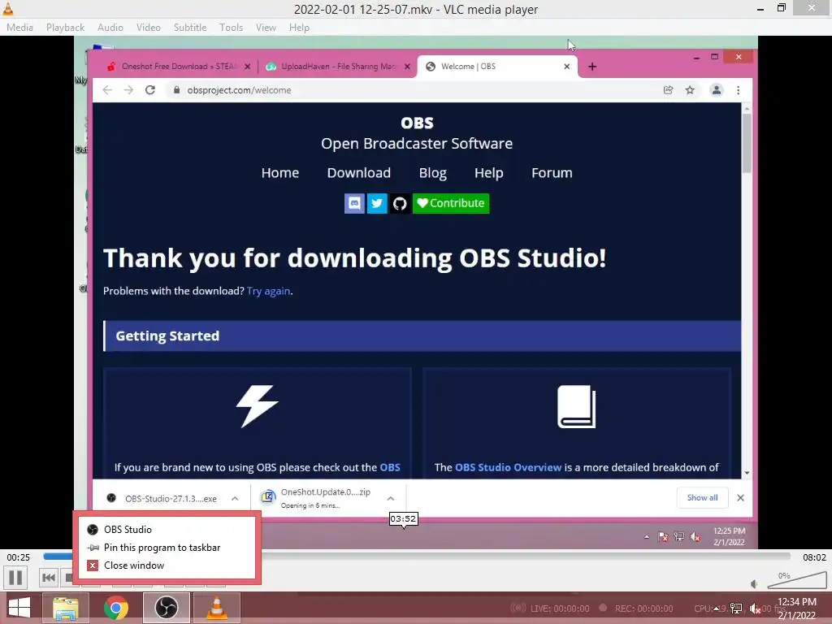Click the OBS Studio Overview link
The height and width of the screenshot is (624, 832).
(508, 467)
